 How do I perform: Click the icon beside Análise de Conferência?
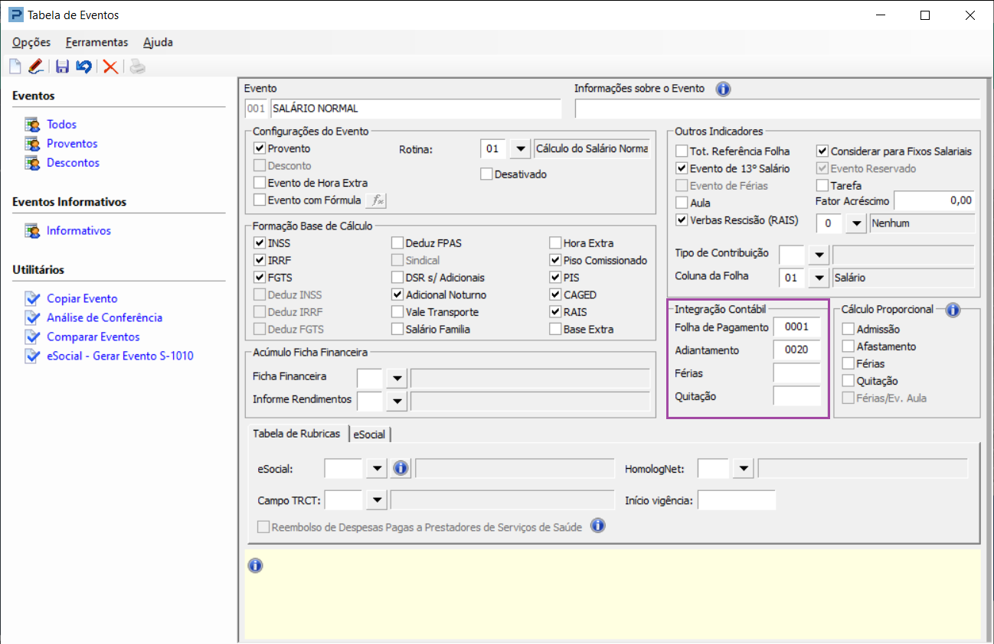(x=31, y=317)
